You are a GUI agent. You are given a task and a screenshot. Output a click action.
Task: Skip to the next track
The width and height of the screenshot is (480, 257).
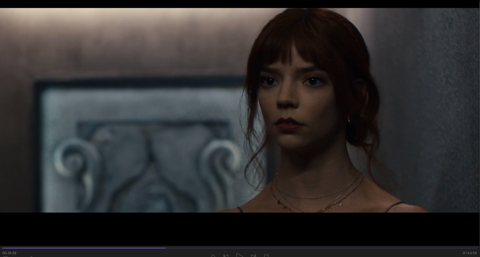tap(253, 256)
